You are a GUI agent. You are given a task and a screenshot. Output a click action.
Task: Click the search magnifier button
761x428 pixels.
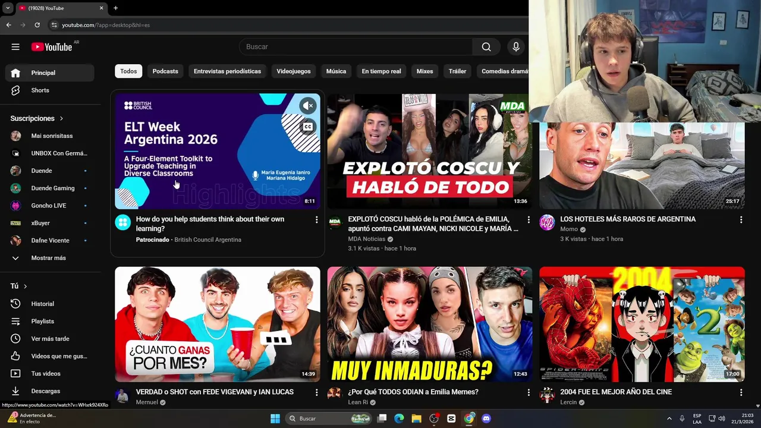click(x=486, y=47)
